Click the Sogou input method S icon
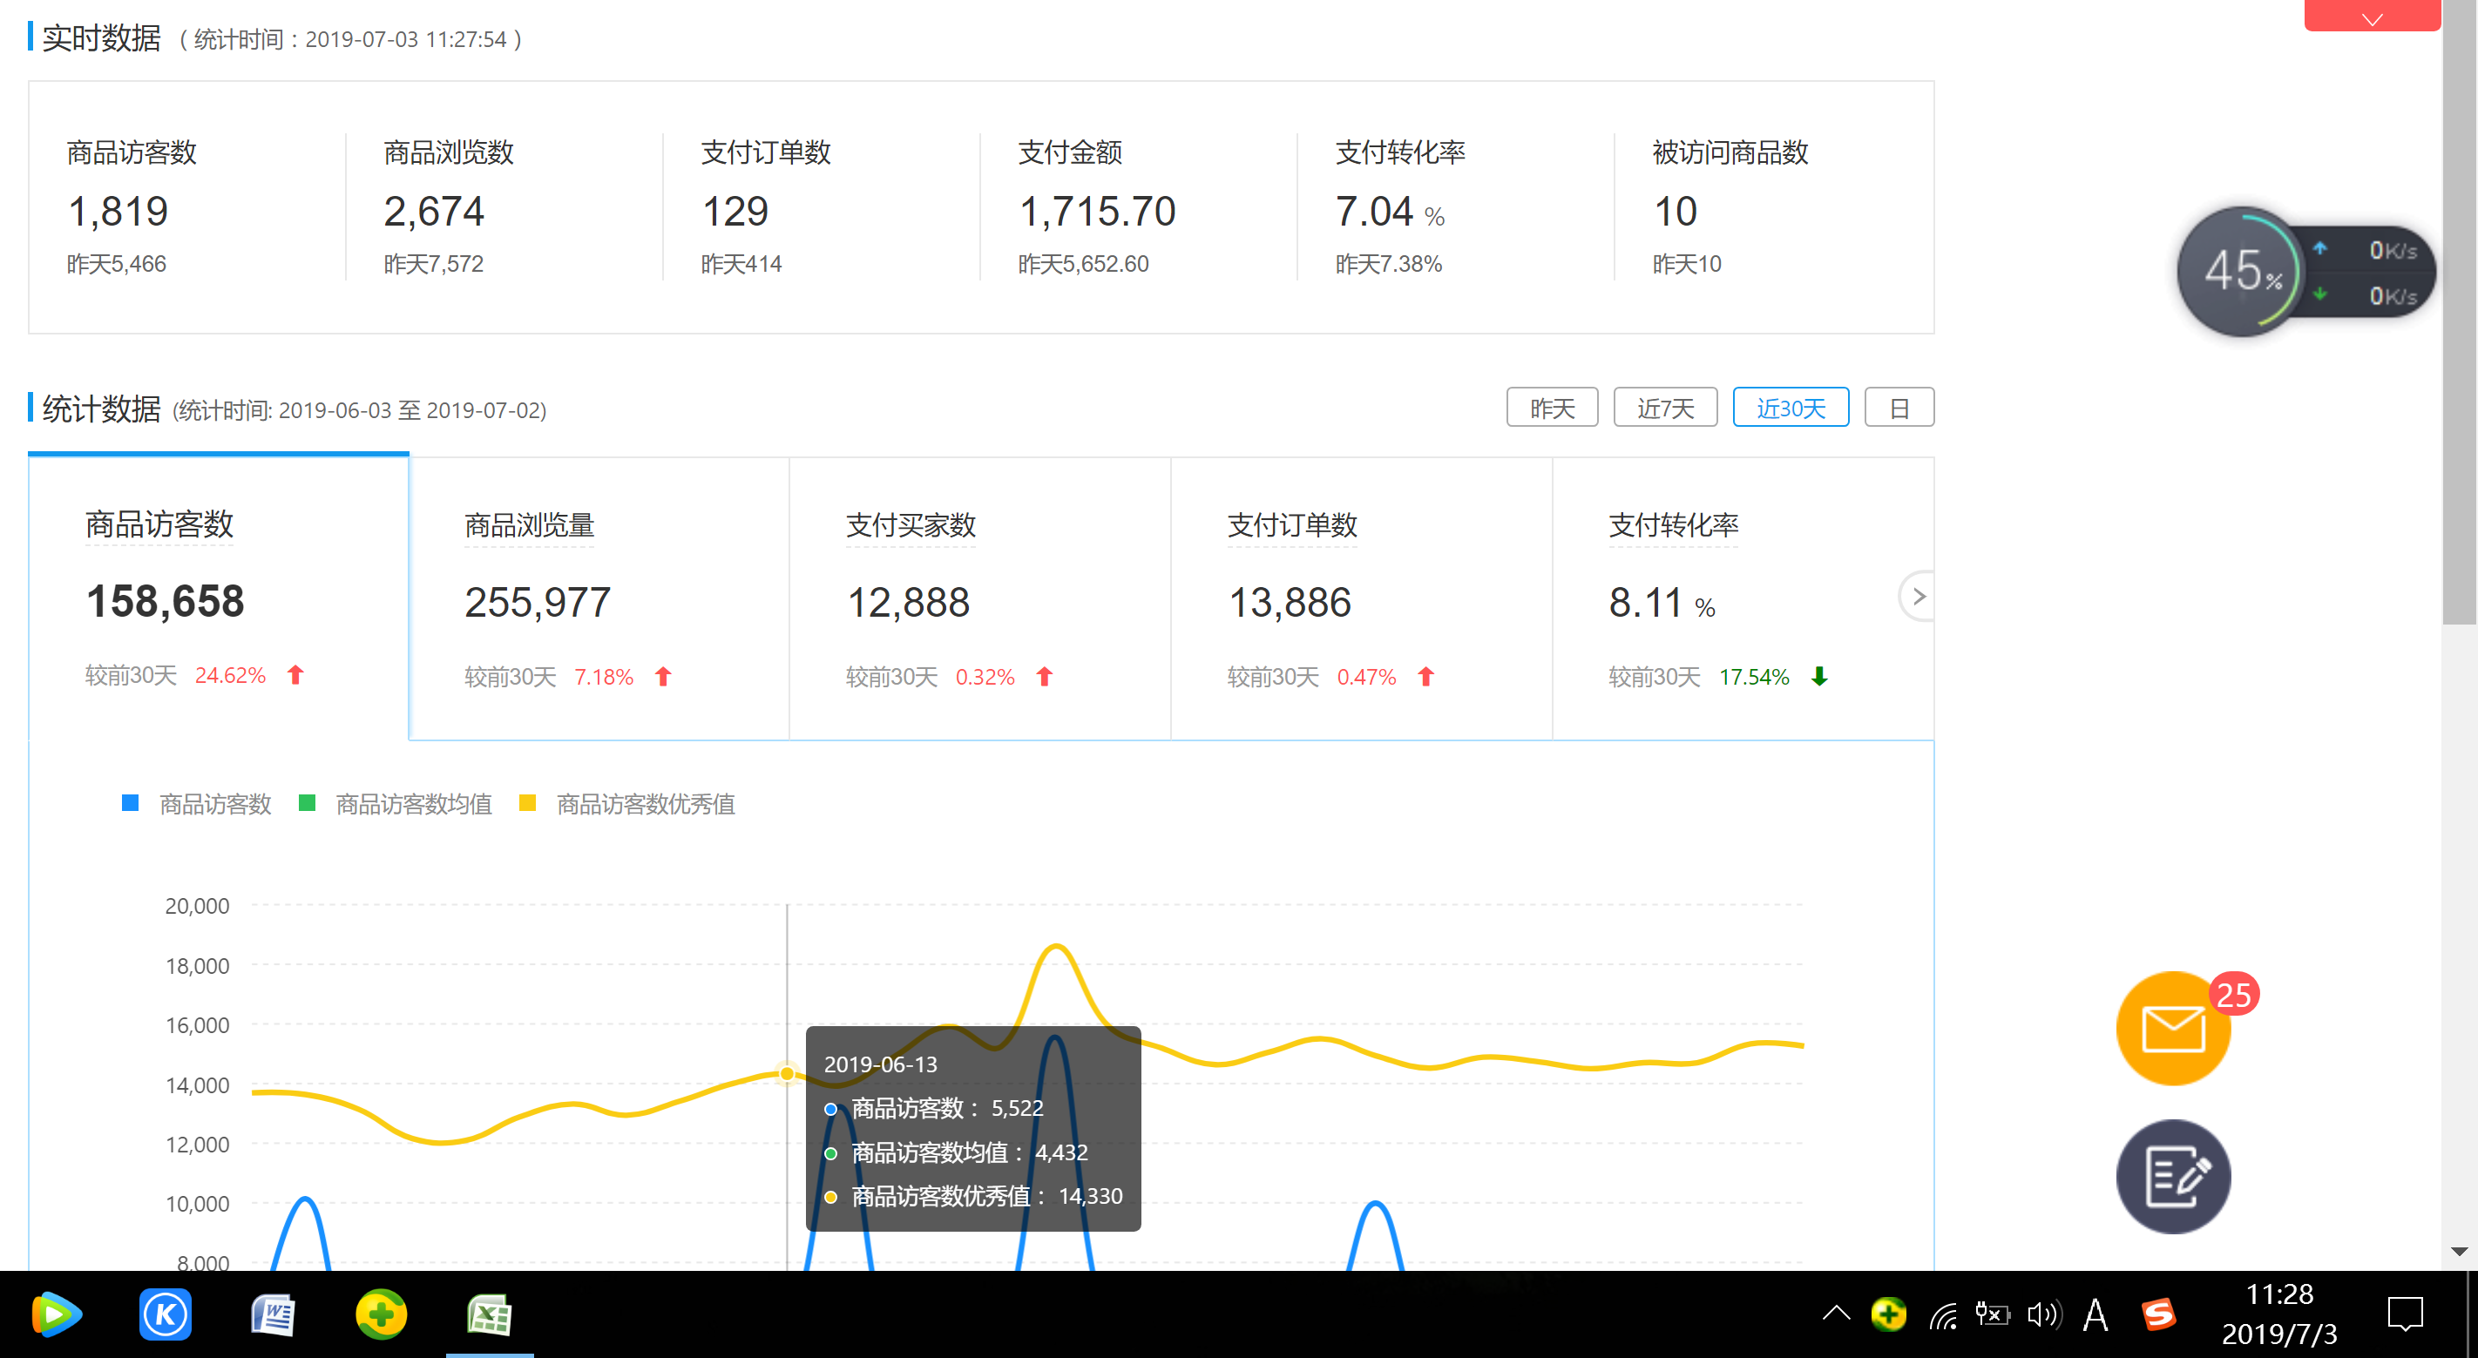Image resolution: width=2478 pixels, height=1358 pixels. point(2157,1314)
